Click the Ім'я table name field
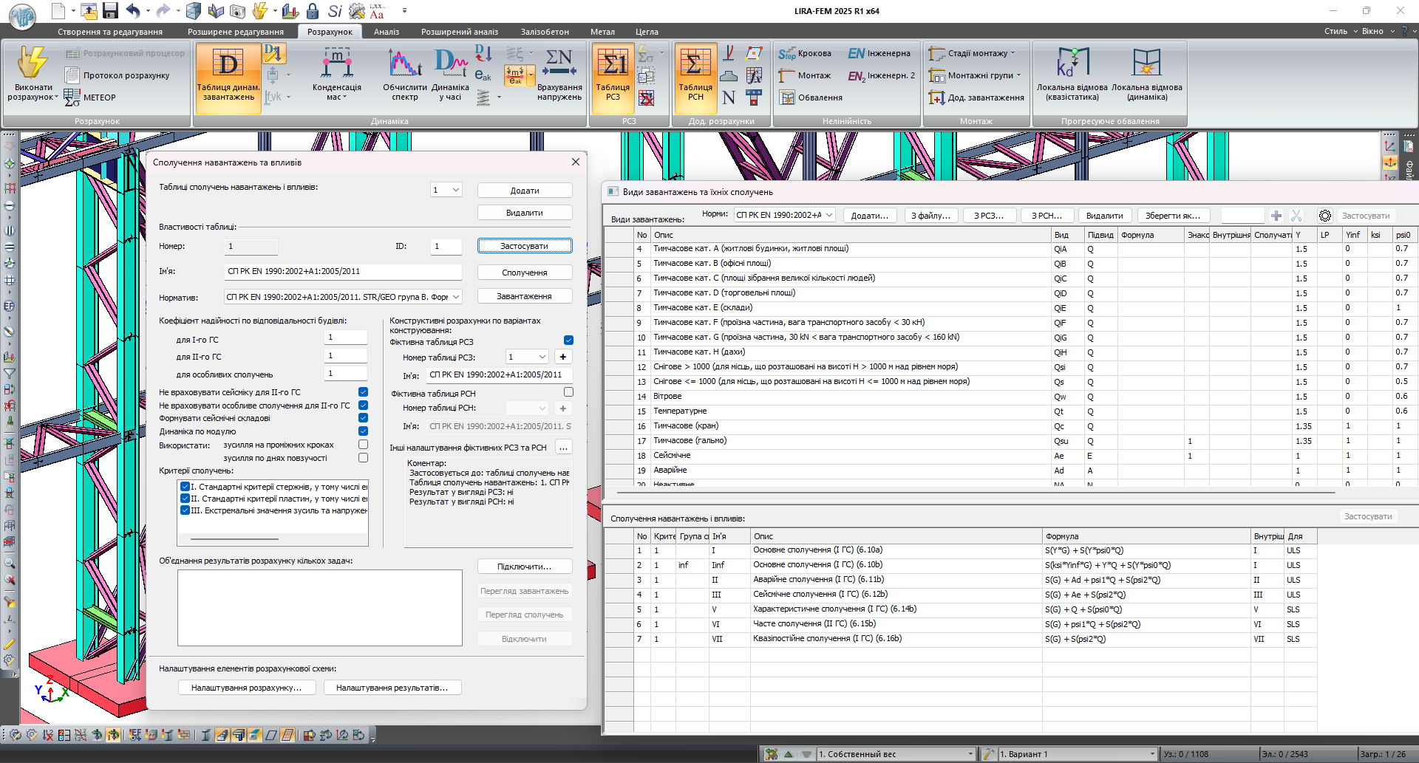Viewport: 1419px width, 763px height. coord(342,272)
